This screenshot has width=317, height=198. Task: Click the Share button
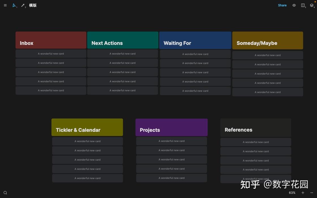(282, 5)
